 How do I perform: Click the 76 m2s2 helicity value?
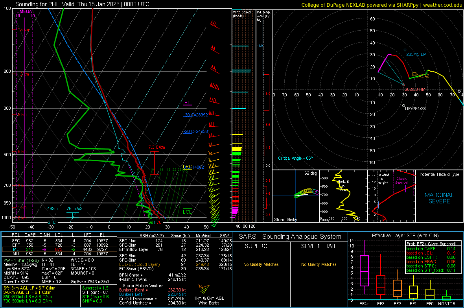click(x=75, y=208)
